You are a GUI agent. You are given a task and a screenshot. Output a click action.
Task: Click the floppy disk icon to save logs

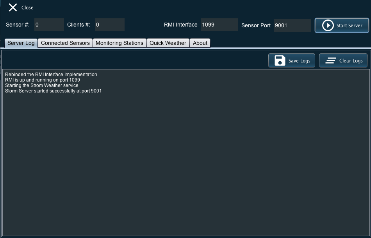coord(280,60)
